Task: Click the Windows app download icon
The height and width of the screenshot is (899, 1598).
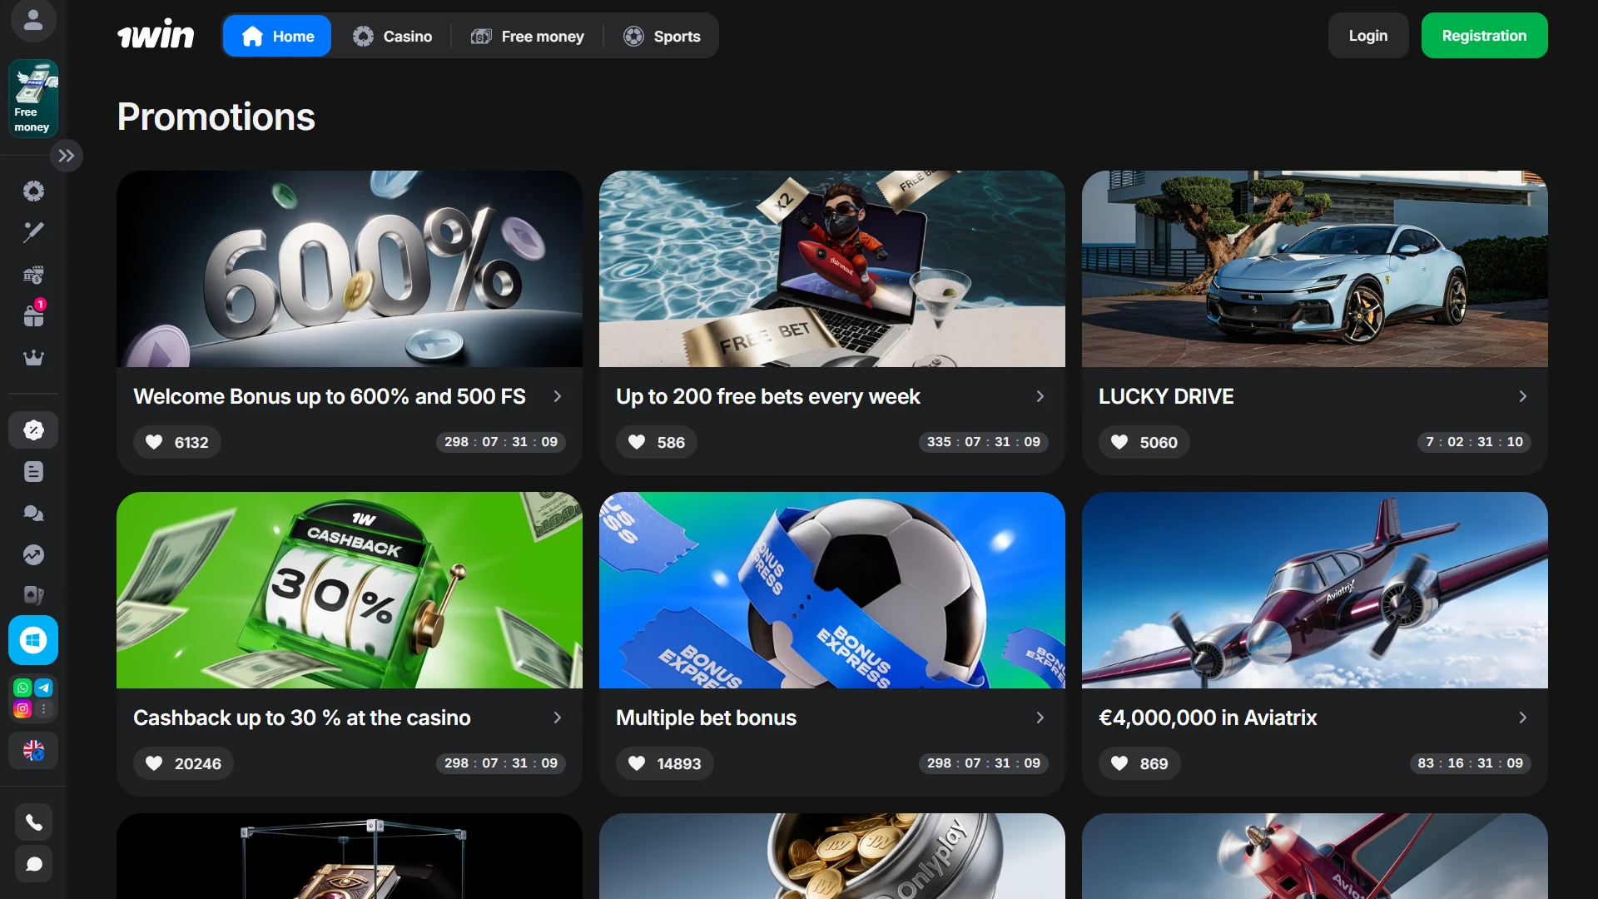Action: pos(33,640)
